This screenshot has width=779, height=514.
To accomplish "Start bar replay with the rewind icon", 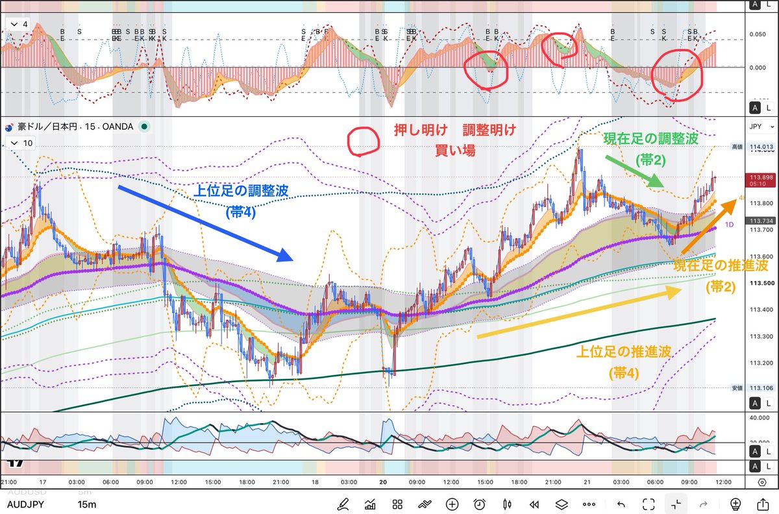I will pyautogui.click(x=534, y=504).
